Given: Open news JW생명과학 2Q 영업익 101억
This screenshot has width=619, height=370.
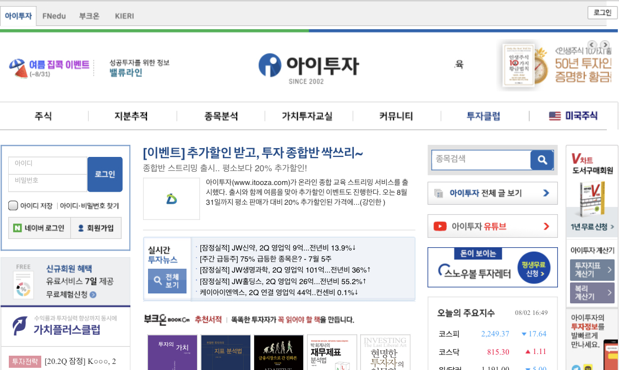Looking at the screenshot, I should pos(285,270).
